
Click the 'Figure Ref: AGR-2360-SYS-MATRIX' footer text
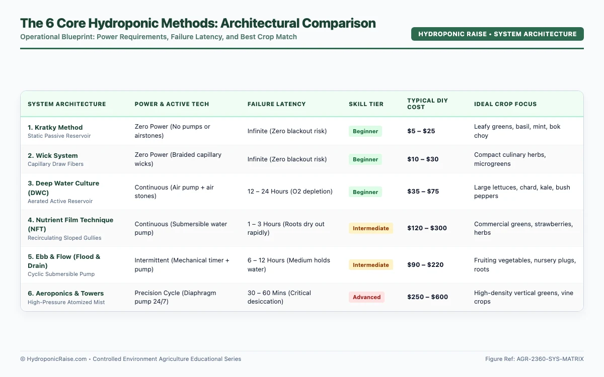pyautogui.click(x=535, y=359)
